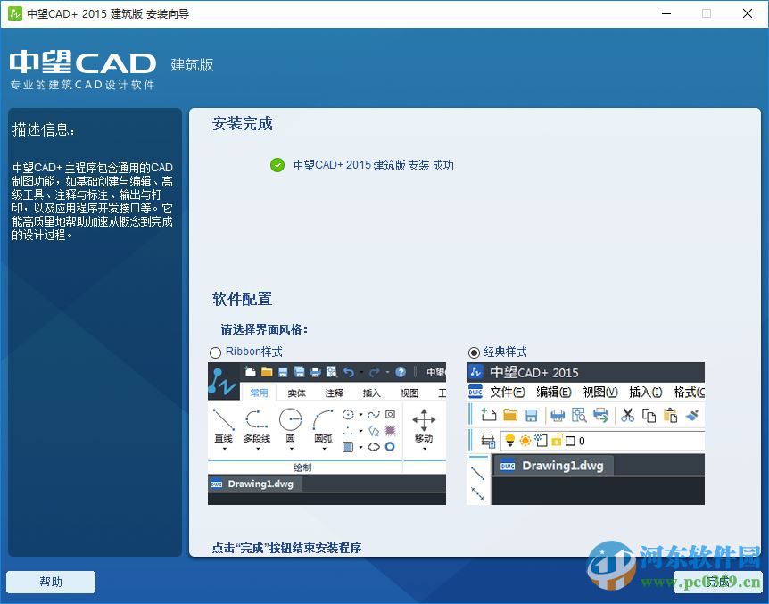Viewport: 769px width, 604px height.
Task: Click the Paste icon in classic toolbar
Action: click(669, 416)
